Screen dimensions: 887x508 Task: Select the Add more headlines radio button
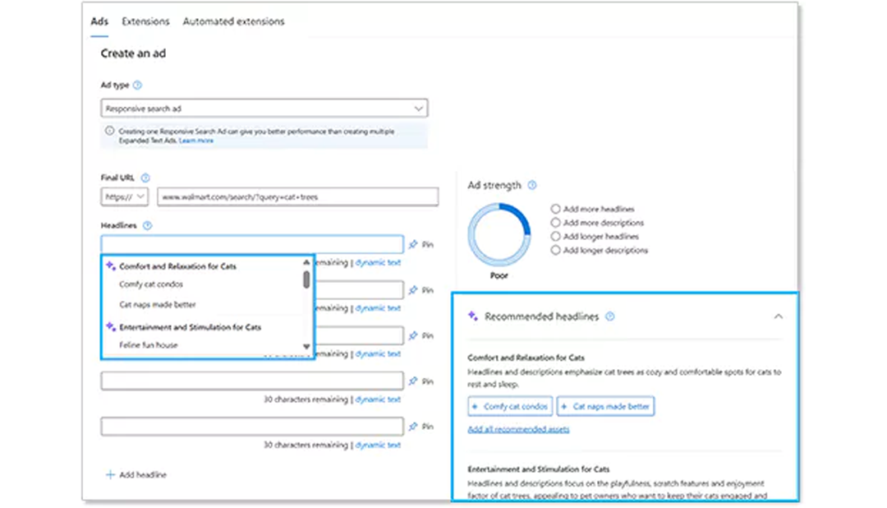pos(555,209)
